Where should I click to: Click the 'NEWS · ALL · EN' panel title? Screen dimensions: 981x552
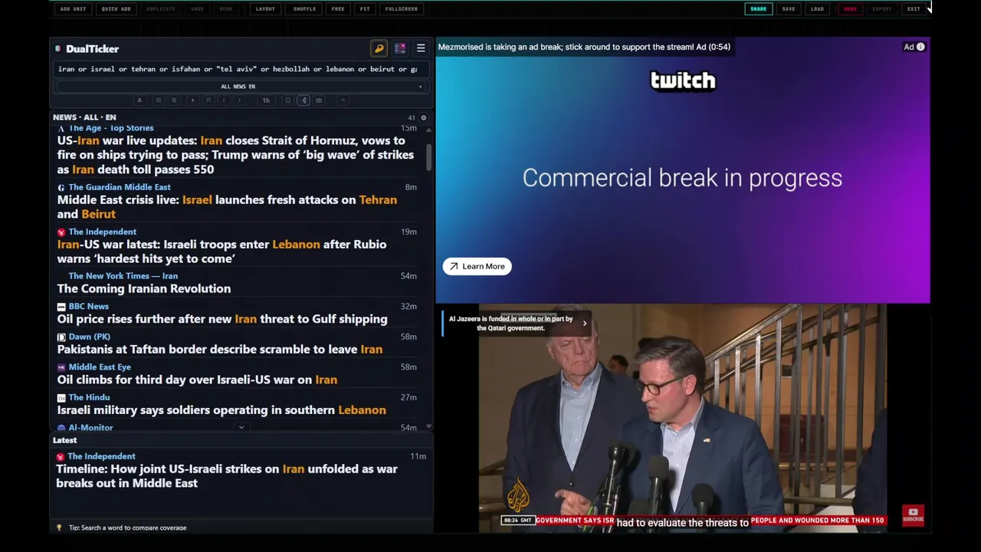click(84, 117)
